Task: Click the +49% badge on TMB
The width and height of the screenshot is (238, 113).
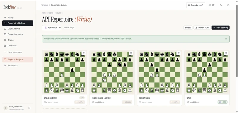Action: pyautogui.click(x=223, y=102)
